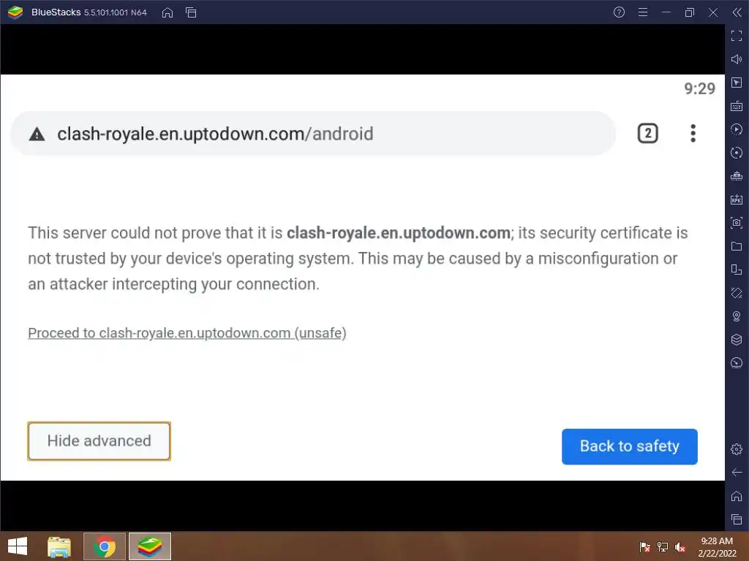Viewport: 749px width, 561px height.
Task: Click the Back to safety button
Action: 630,446
